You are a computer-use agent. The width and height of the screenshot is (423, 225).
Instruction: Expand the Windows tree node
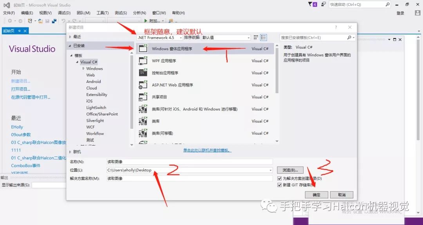point(83,68)
